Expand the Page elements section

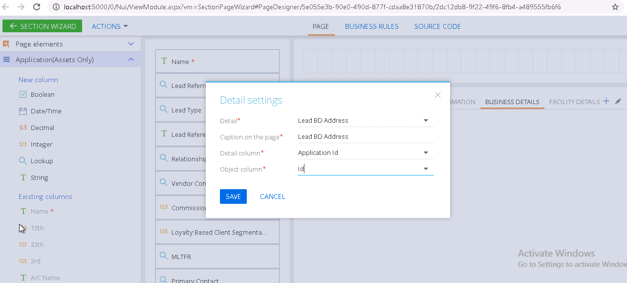(x=131, y=44)
